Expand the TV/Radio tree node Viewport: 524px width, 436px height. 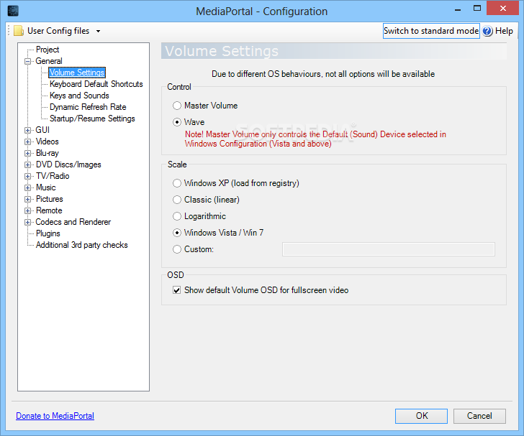pos(28,176)
